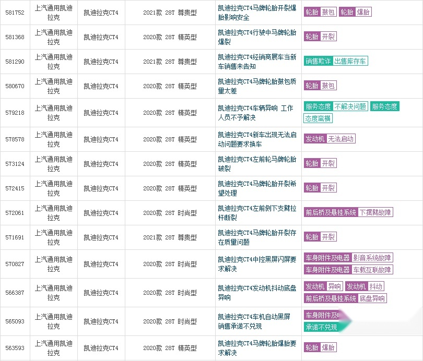The width and height of the screenshot is (423, 361).
Task: Open complaint '凯迪拉克CT4左前轮马牌轮胎破裂'
Action: 257,164
